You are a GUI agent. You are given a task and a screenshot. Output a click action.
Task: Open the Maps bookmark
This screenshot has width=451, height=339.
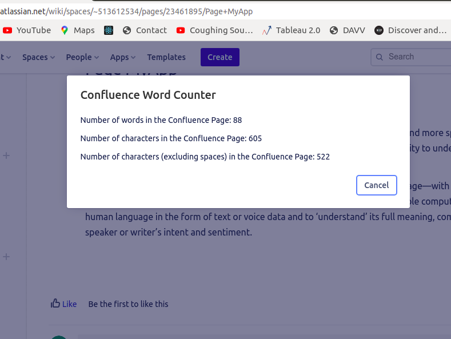[78, 30]
